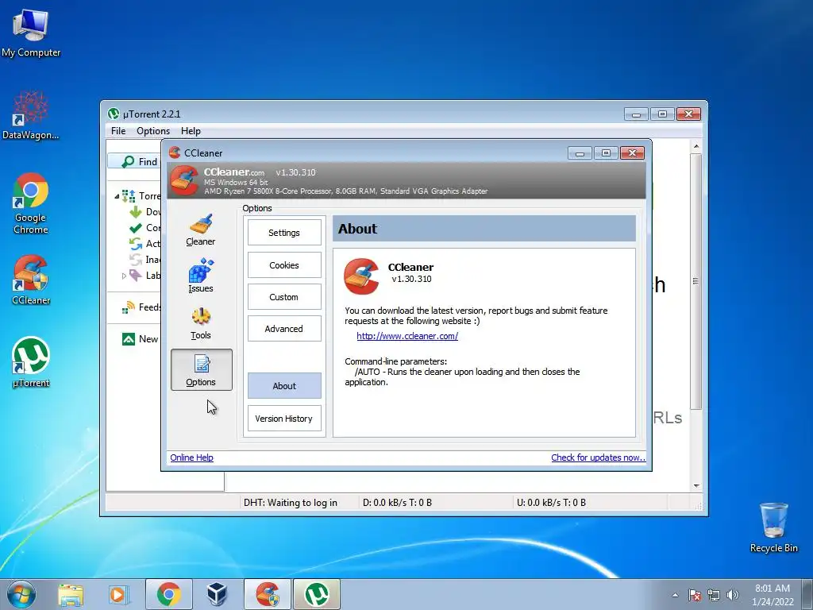Open the Help menu in µTorrent
Screen dimensions: 813x610
pyautogui.click(x=191, y=131)
